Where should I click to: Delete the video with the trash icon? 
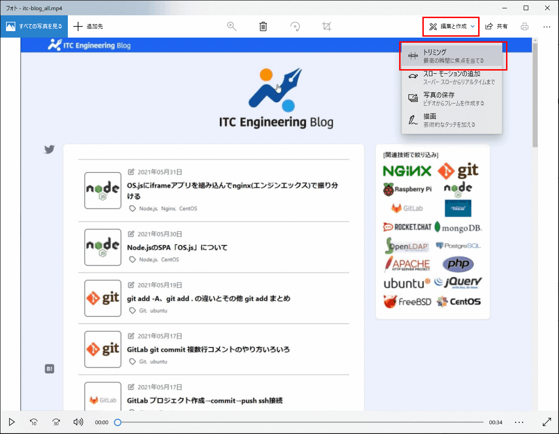[x=263, y=26]
